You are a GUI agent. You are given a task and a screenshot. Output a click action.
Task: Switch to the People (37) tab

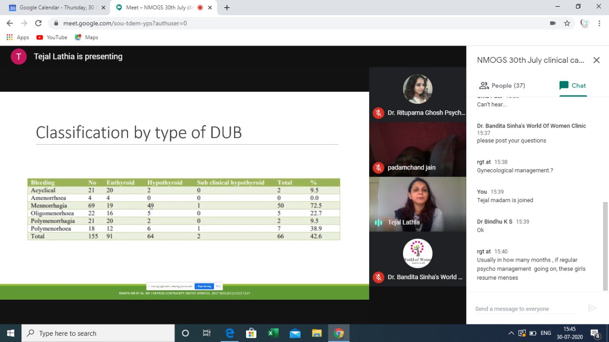[x=502, y=86]
